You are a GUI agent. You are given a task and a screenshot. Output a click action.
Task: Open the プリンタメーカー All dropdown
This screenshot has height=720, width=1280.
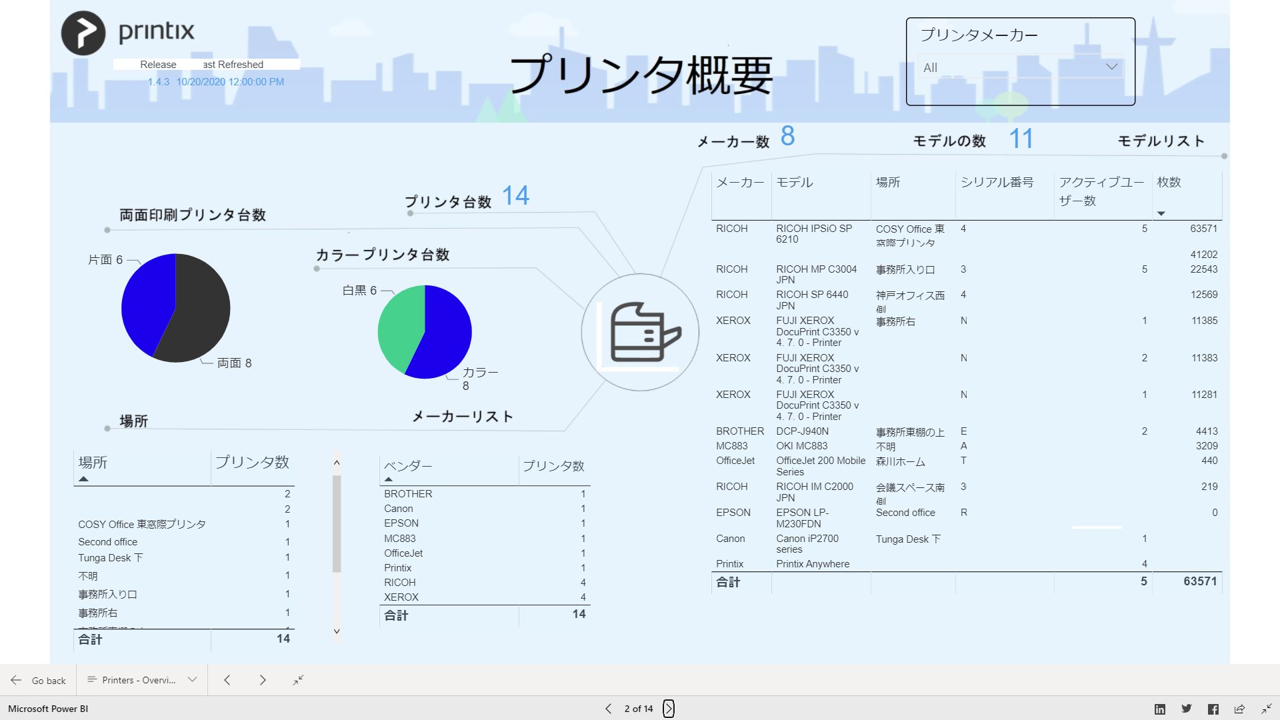[x=1020, y=67]
